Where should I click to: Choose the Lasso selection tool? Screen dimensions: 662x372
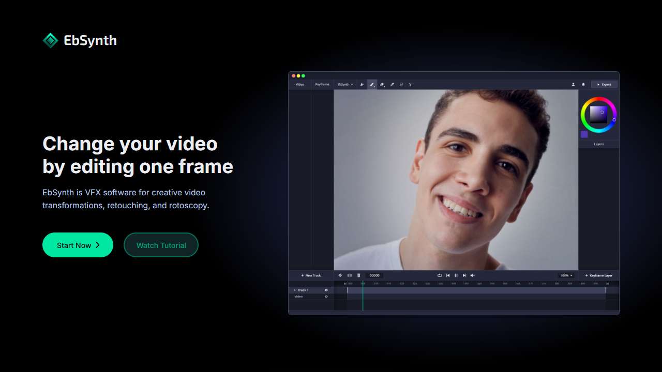[x=401, y=84]
